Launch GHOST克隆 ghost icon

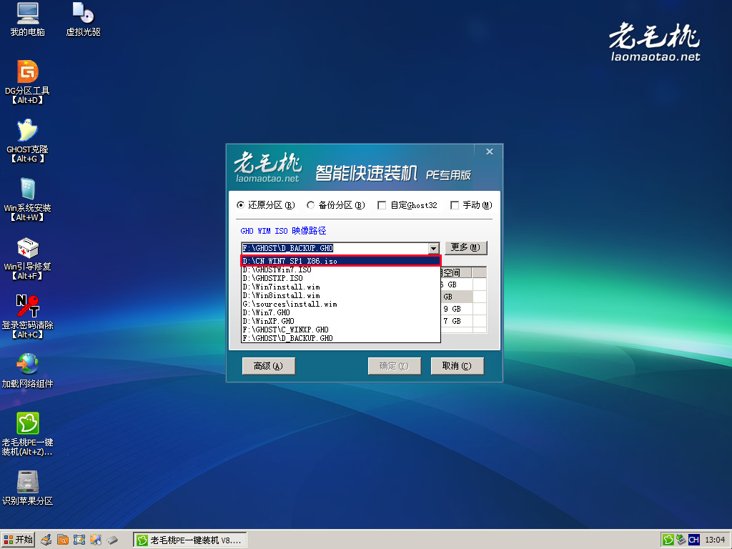point(28,141)
